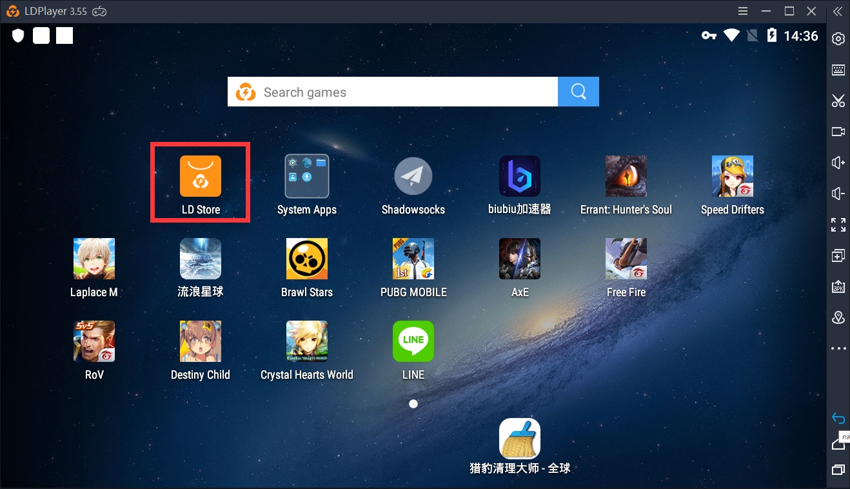Open the video recorder tool
The width and height of the screenshot is (850, 489).
[838, 132]
